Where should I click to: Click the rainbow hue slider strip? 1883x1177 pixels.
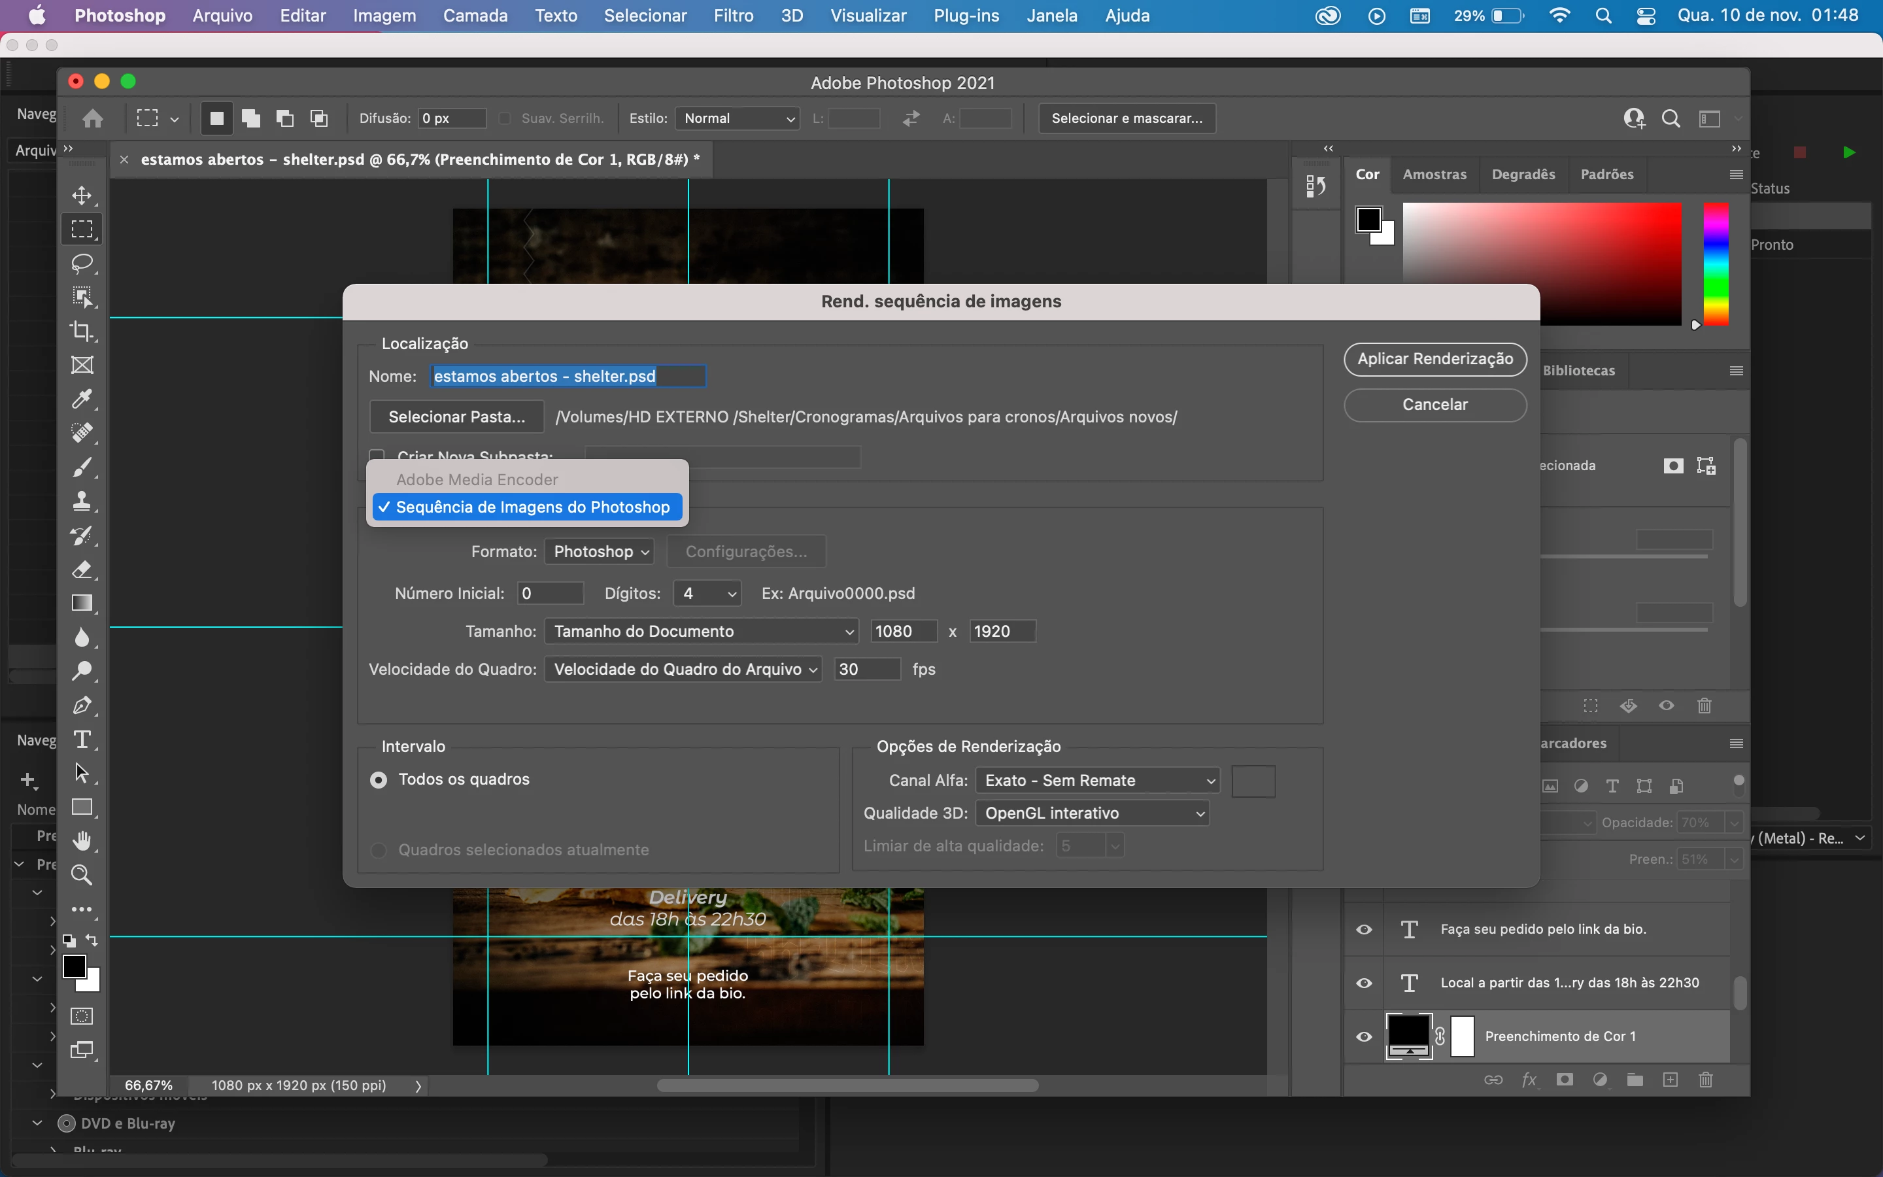click(1716, 265)
